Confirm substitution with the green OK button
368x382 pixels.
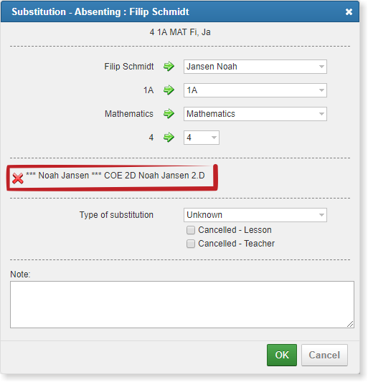282,355
